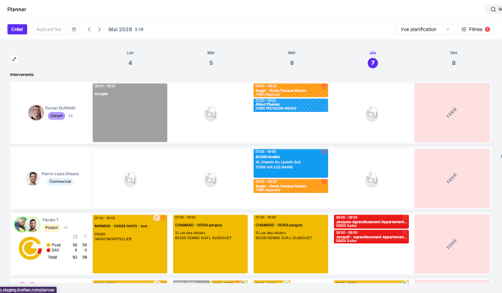This screenshot has height=293, width=502.
Task: Click clock icon on MONROE event
Action: pos(163,218)
